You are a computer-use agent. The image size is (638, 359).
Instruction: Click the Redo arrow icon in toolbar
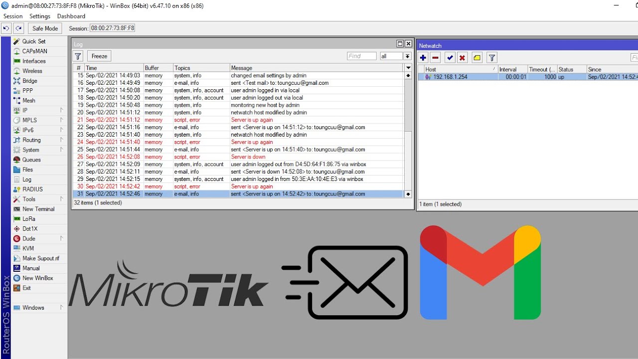[18, 28]
